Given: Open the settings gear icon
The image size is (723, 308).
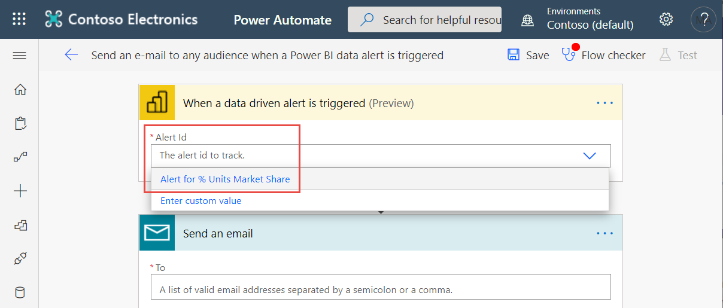Looking at the screenshot, I should click(x=666, y=19).
